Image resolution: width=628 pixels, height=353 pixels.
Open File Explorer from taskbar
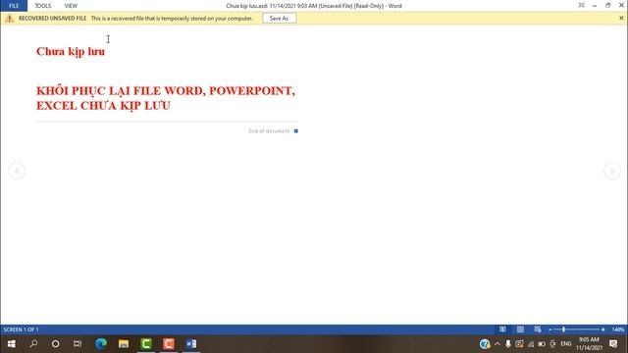click(124, 344)
